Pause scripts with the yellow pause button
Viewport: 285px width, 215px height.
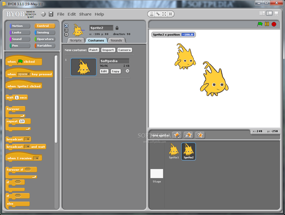[x=267, y=24]
